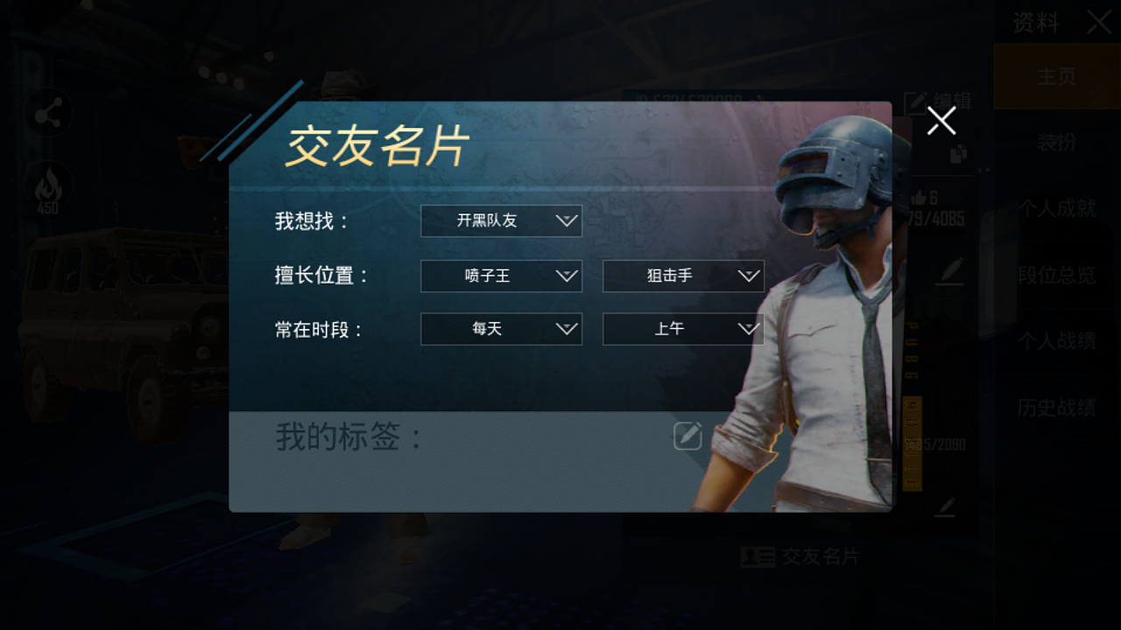
Task: Click the share icon on the left side
Action: point(48,113)
